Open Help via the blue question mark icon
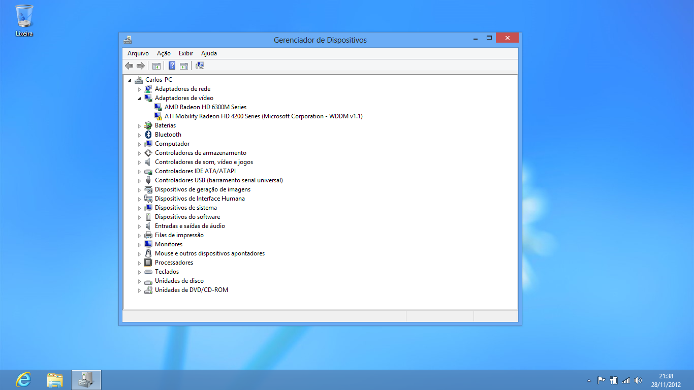The image size is (694, 390). click(172, 66)
